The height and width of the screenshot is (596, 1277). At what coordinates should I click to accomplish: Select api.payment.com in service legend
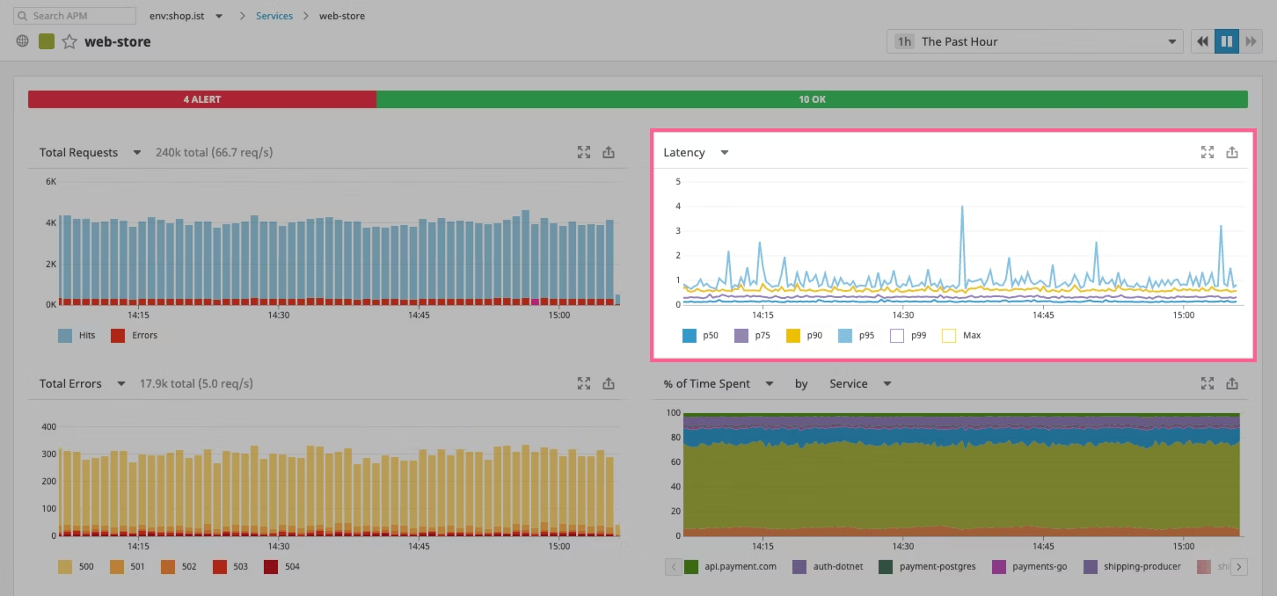pyautogui.click(x=730, y=566)
